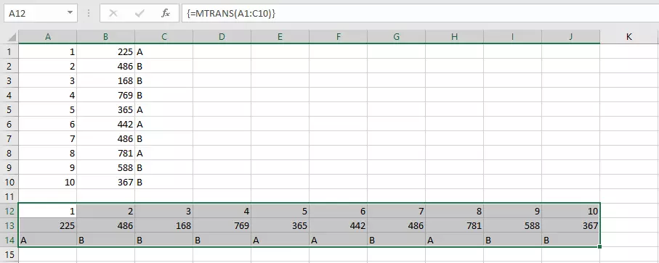
Task: Click cell B4 containing 769
Action: pyautogui.click(x=106, y=96)
